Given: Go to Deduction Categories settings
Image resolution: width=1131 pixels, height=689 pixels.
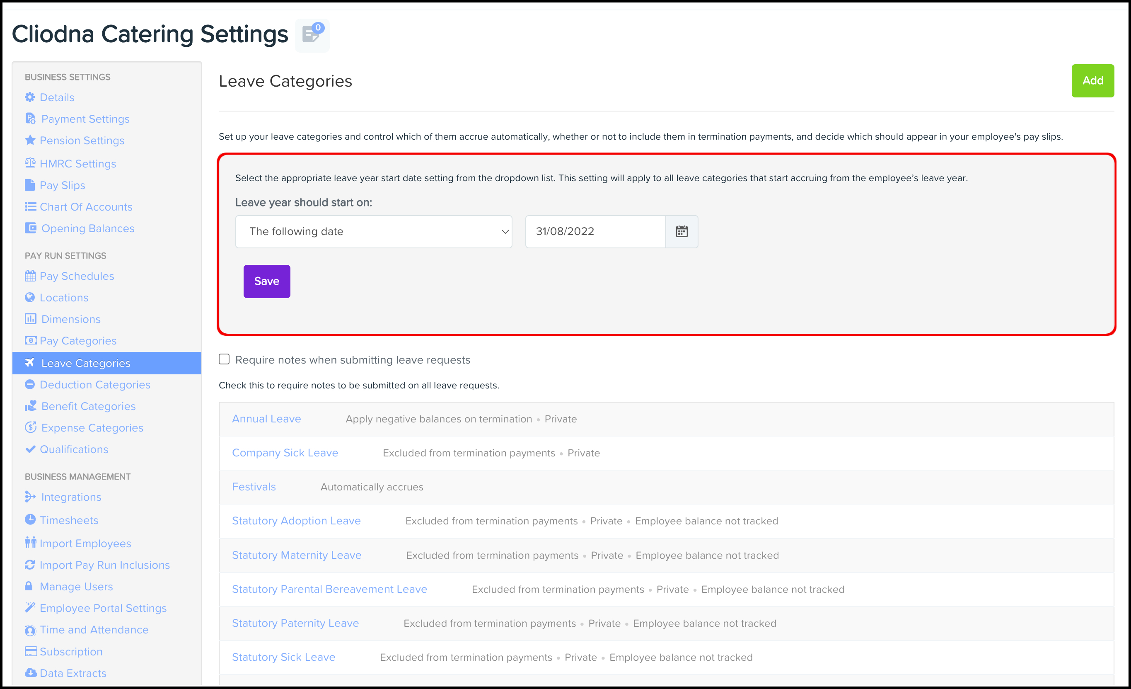Looking at the screenshot, I should (x=94, y=385).
